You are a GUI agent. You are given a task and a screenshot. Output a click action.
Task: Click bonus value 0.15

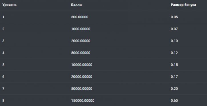[x=174, y=65]
